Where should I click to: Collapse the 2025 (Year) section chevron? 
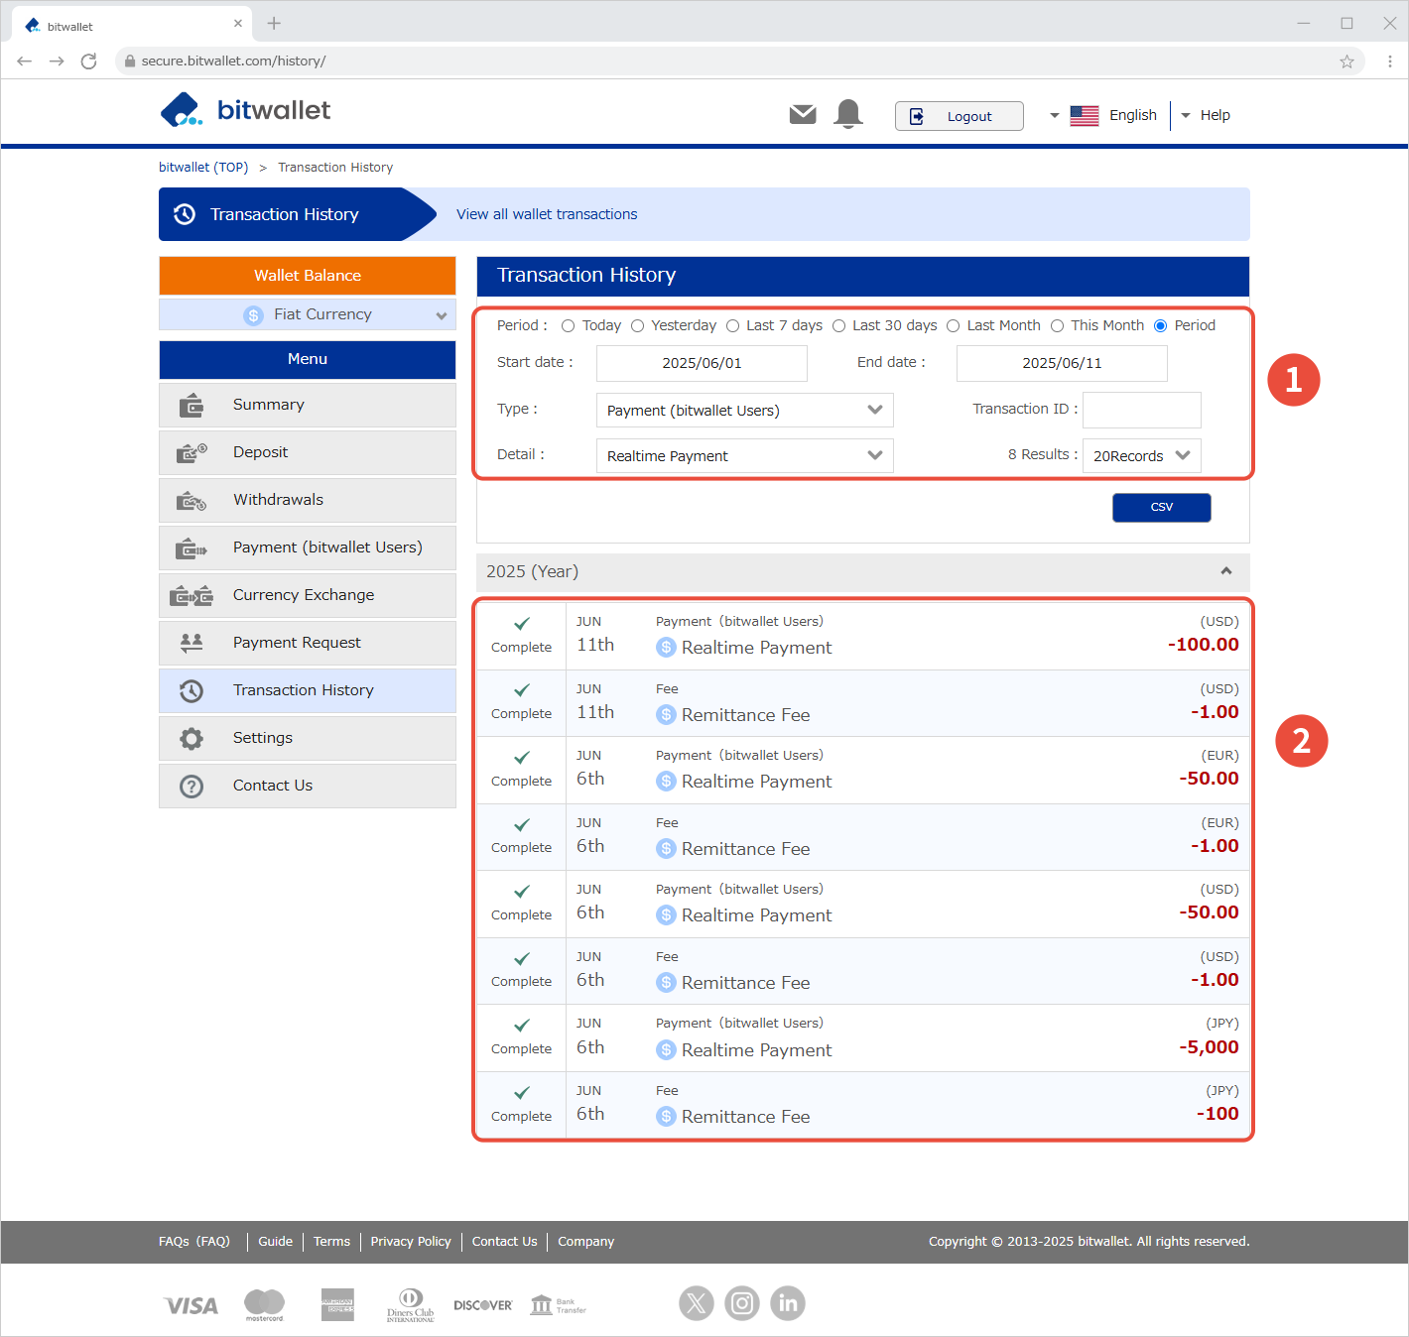tap(1226, 571)
